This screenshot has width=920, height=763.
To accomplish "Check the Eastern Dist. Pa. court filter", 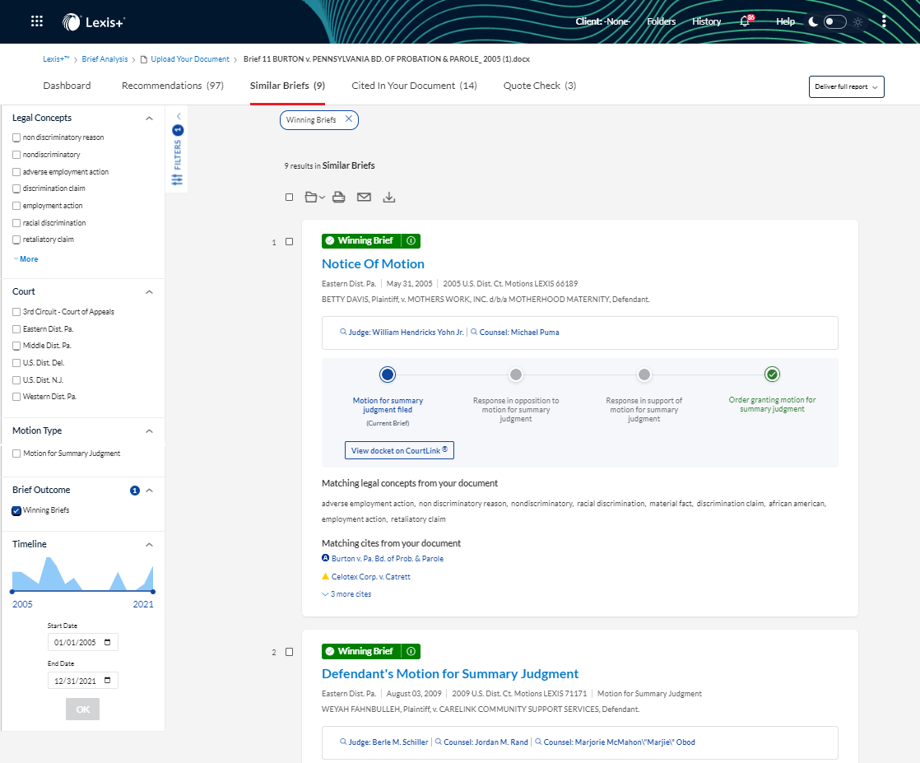I will 16,329.
